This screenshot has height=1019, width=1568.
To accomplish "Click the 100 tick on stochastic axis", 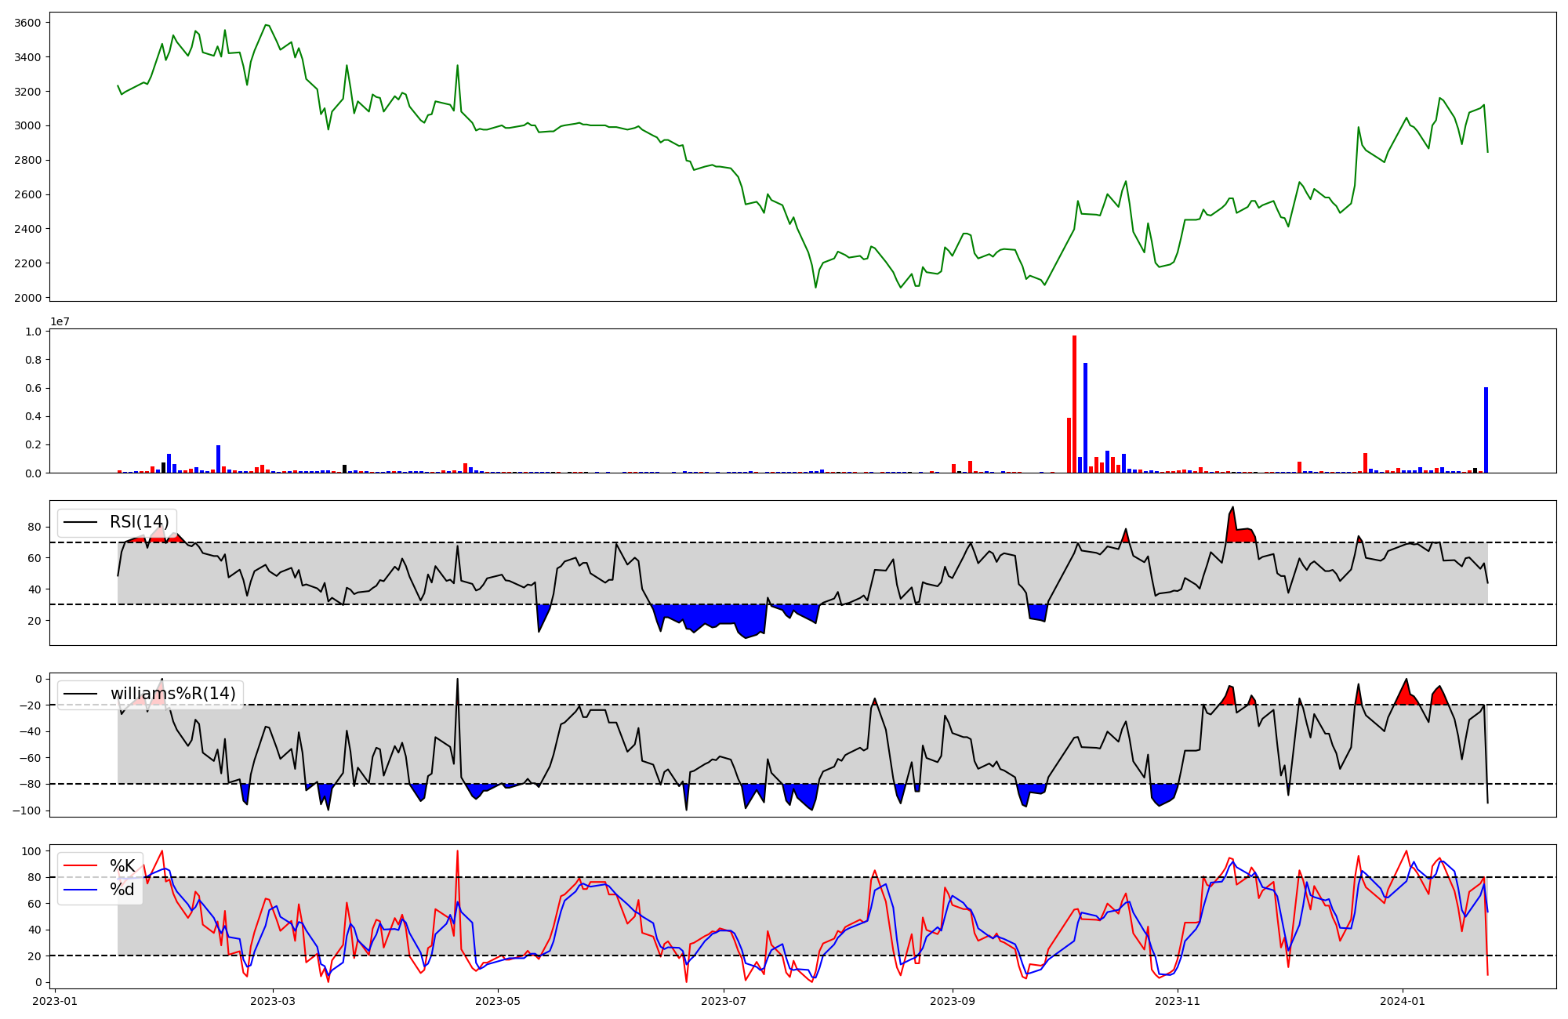I will click(x=32, y=851).
